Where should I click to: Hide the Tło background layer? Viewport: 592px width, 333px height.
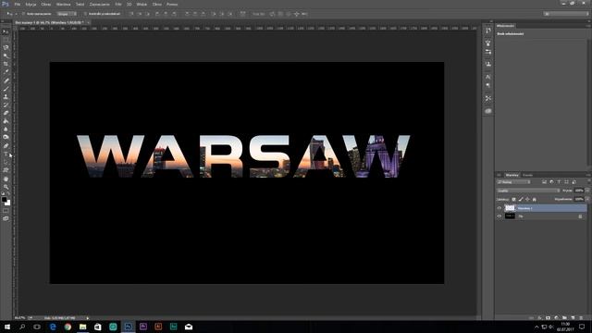(x=499, y=216)
